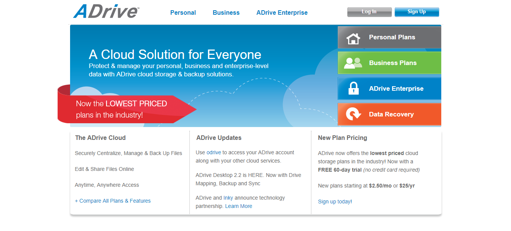
Task: Click the ADrive logo in the header
Action: tap(106, 12)
